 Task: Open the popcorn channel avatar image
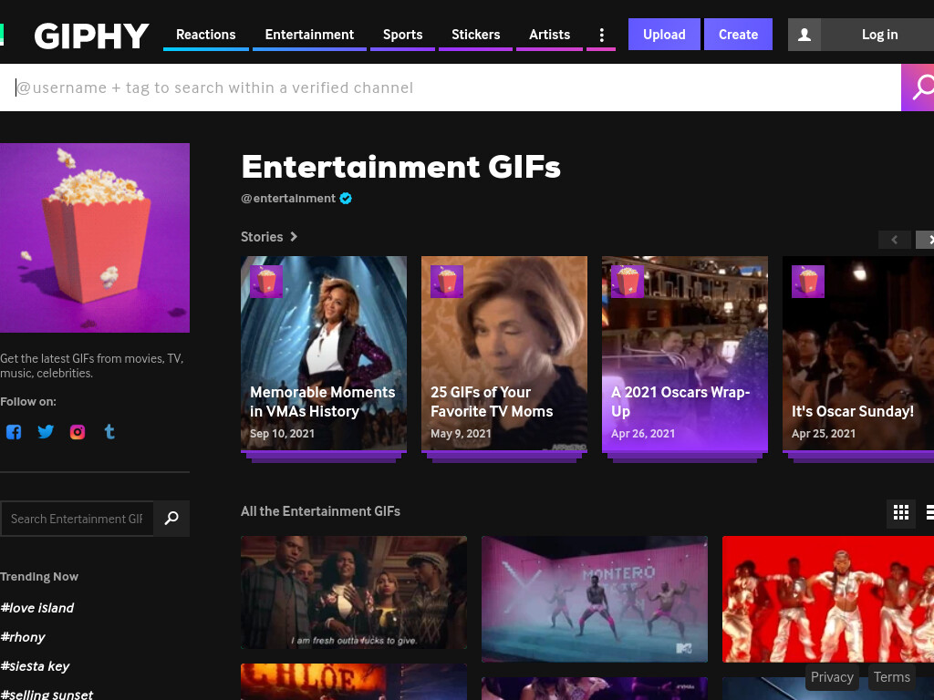pyautogui.click(x=95, y=238)
